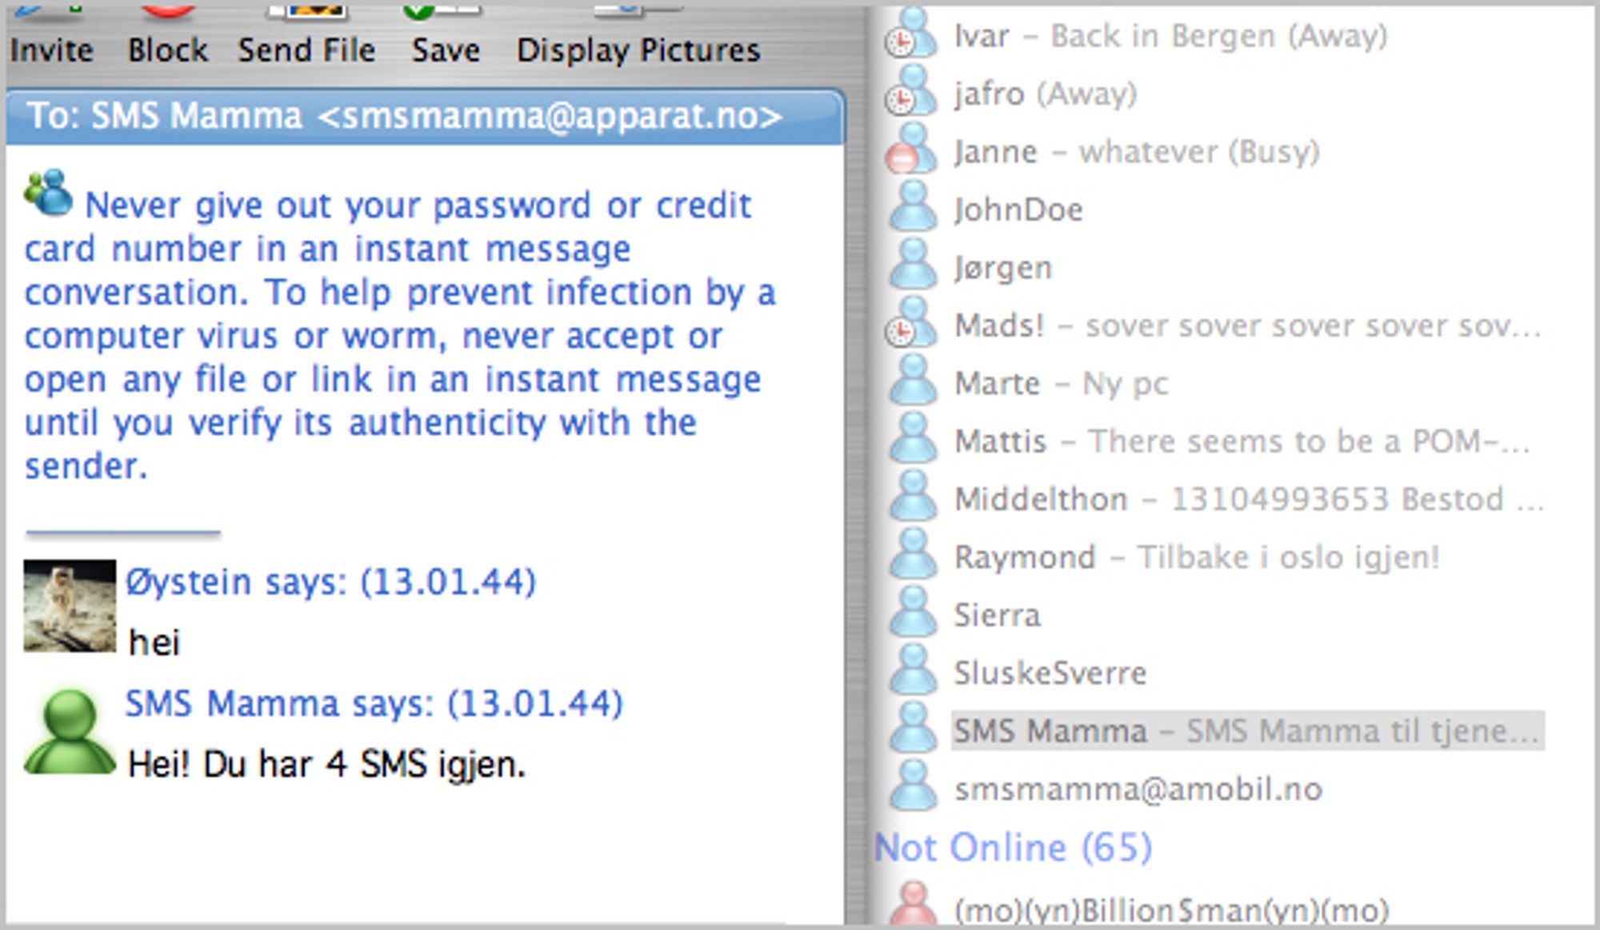Screen dimensions: 1600x930
Task: Click Janne's busy status icon
Action: pyautogui.click(x=911, y=151)
